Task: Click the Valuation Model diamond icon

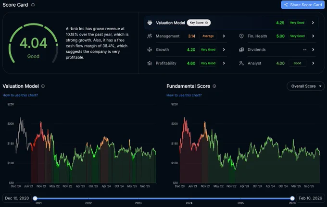Action: (x=150, y=23)
